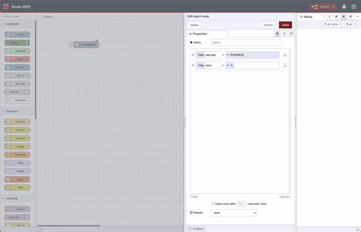
Task: Show the debug messages sidebar icon
Action: 343,17
